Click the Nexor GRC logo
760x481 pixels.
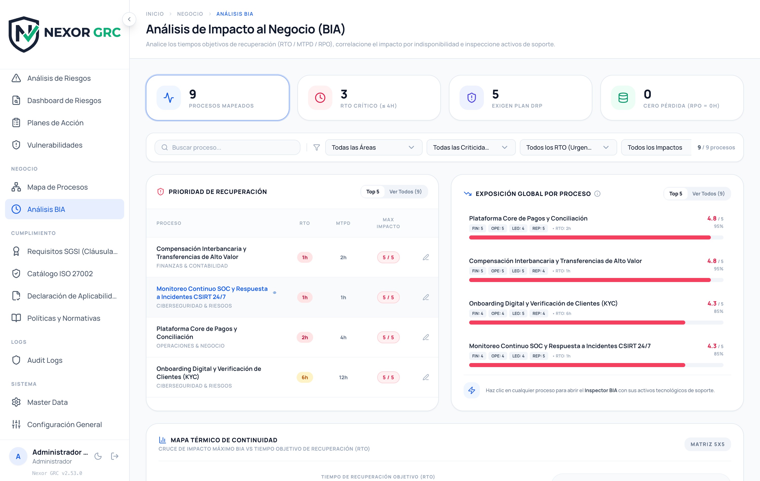point(65,34)
